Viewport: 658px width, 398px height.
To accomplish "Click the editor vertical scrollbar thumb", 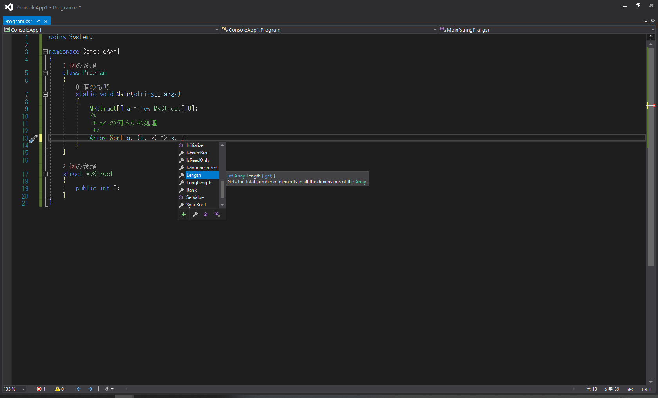I will [x=651, y=157].
